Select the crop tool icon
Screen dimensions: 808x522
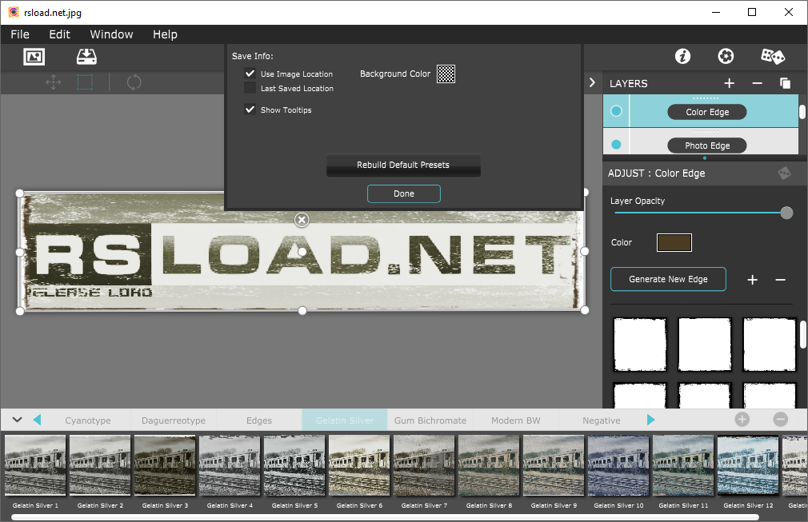[x=85, y=82]
